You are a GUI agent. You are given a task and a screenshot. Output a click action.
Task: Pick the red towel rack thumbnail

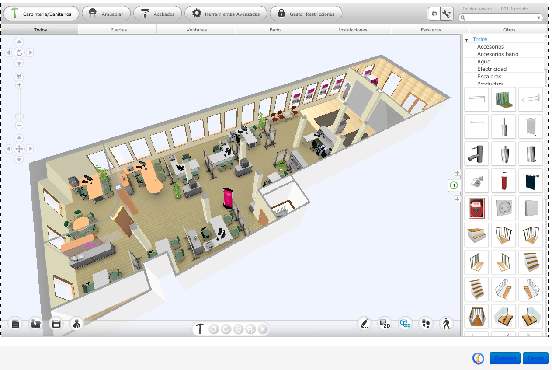(503, 181)
